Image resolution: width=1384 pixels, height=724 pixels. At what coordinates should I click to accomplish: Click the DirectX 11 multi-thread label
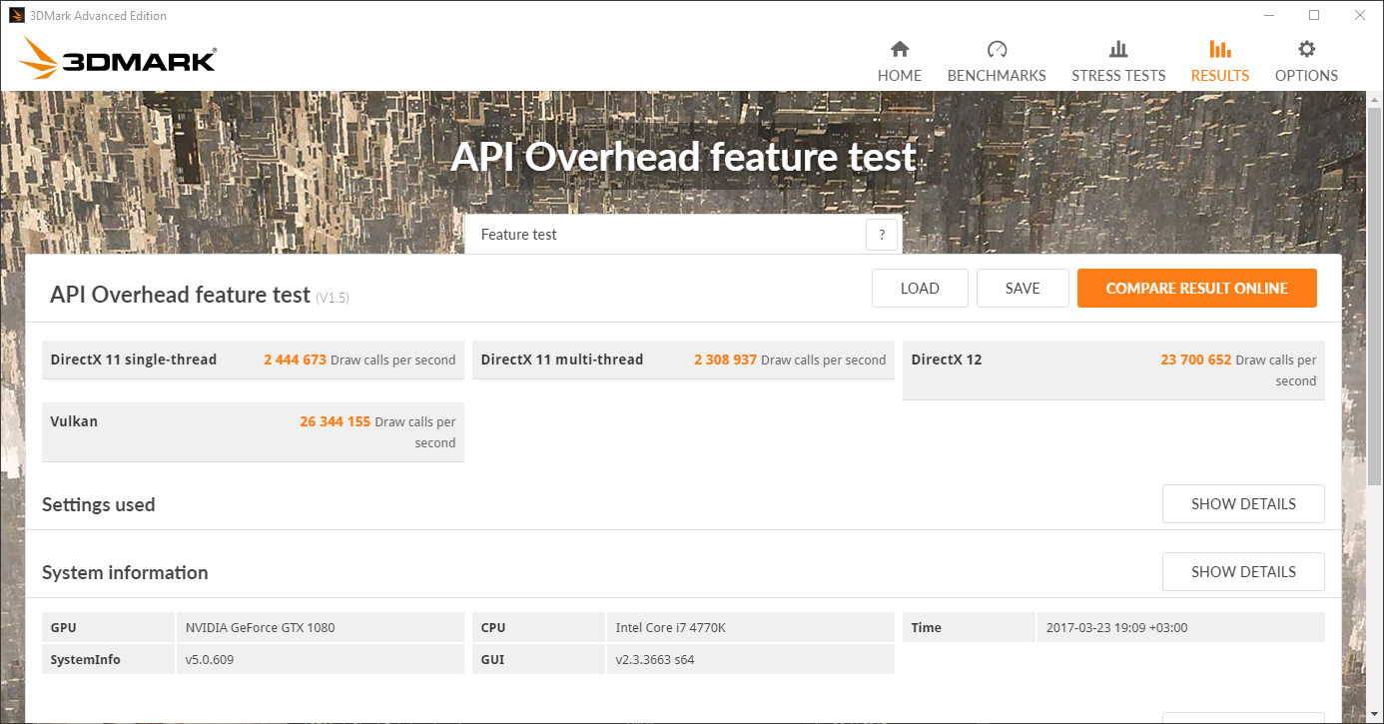point(562,360)
